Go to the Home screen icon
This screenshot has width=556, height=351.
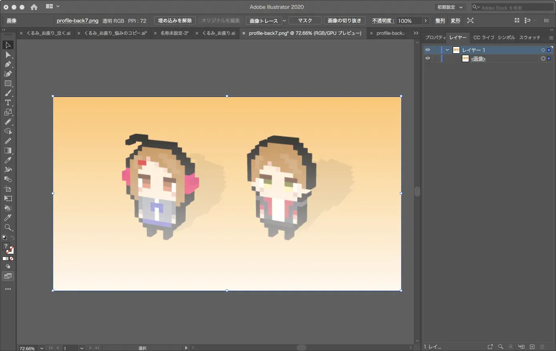pos(34,7)
